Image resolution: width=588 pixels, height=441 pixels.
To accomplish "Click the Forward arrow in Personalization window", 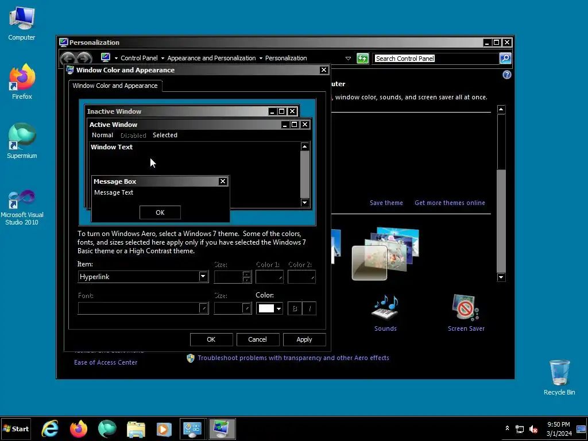I will (84, 59).
